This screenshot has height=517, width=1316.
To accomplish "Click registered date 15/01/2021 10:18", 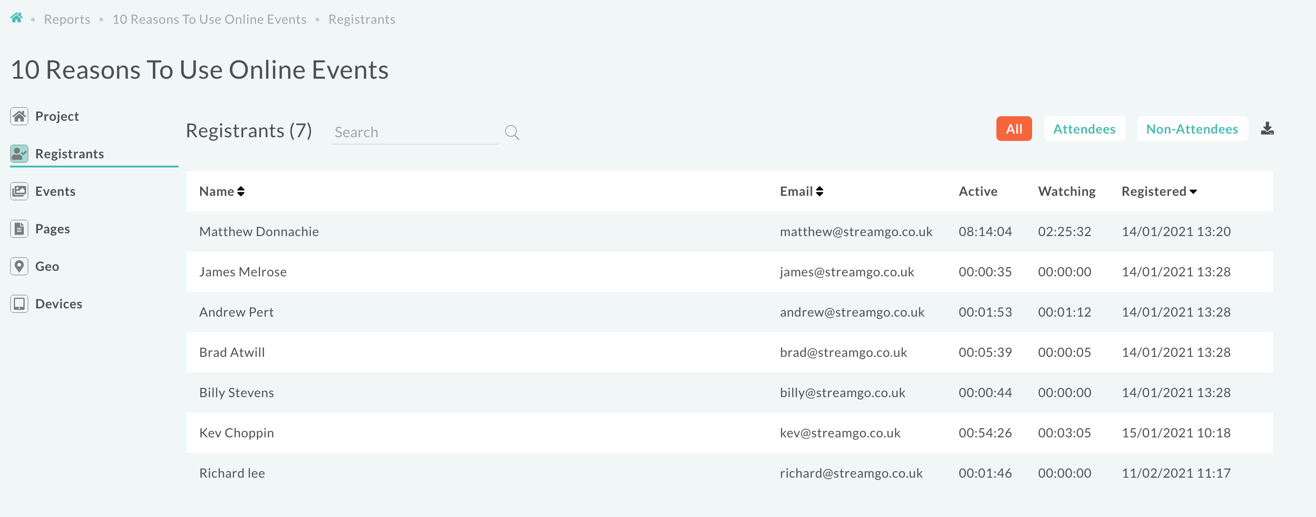I will [x=1176, y=433].
